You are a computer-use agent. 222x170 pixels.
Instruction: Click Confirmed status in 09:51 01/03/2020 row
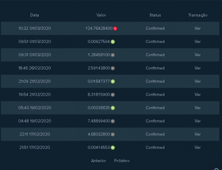click(155, 42)
